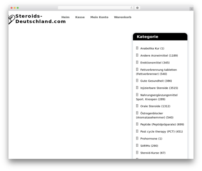This screenshot has width=202, height=171.
Task: Click the round button right of address bar
Action: [x=137, y=8]
